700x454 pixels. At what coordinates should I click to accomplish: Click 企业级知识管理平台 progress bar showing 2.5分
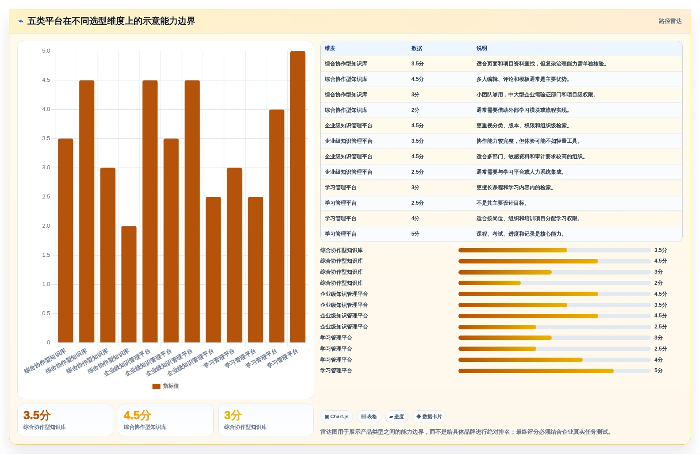tap(554, 327)
